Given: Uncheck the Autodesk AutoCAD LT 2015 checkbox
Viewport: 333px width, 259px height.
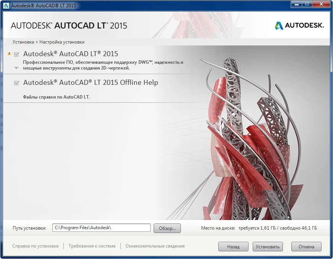Looking at the screenshot, I should coord(16,54).
